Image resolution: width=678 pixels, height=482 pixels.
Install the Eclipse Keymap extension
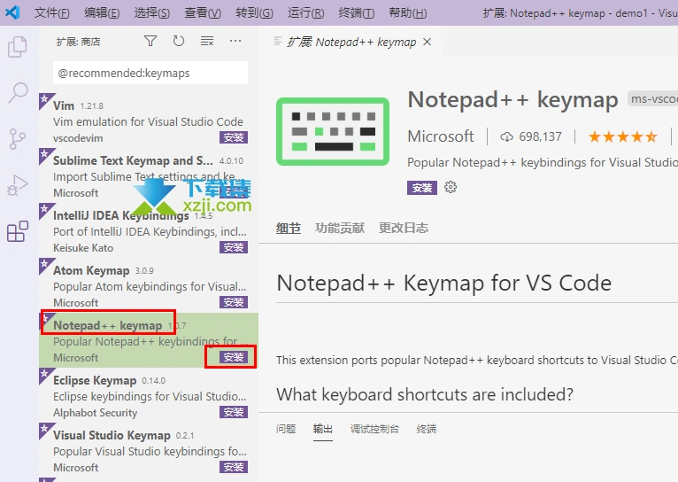tap(234, 412)
